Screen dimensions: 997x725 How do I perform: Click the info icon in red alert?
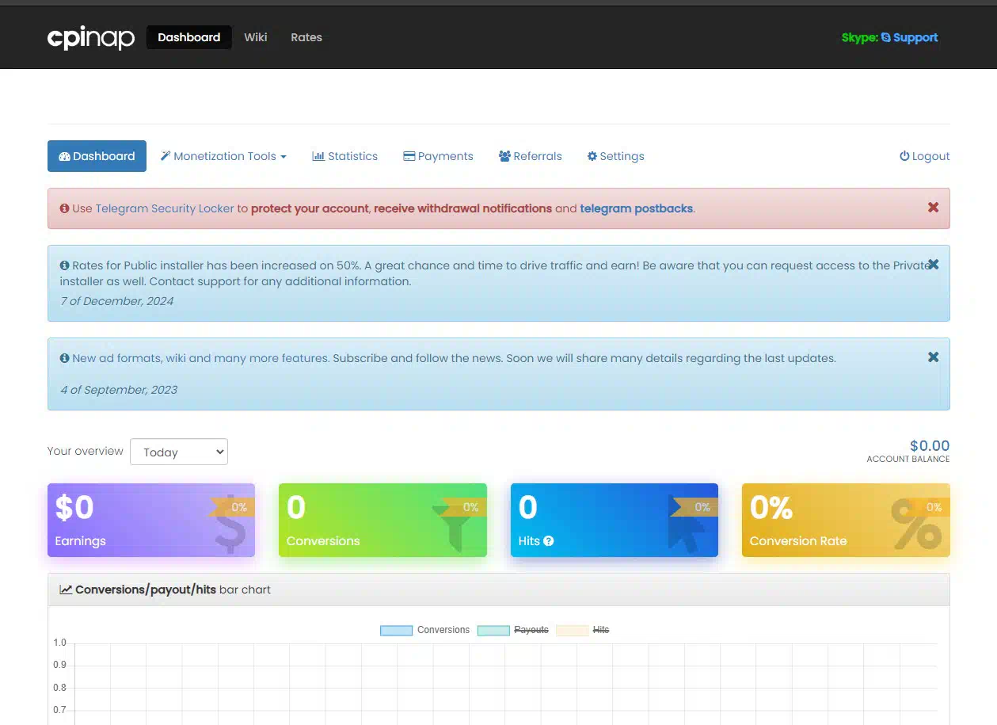(65, 208)
